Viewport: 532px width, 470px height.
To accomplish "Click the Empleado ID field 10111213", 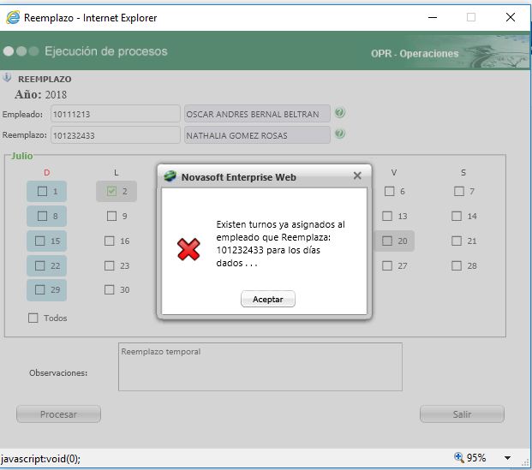I will pos(116,114).
